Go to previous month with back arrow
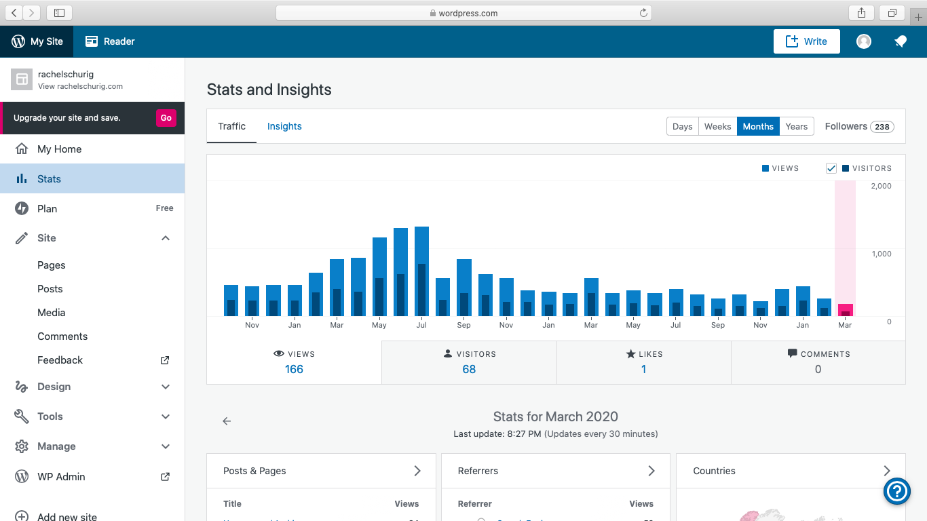The image size is (927, 521). (227, 421)
